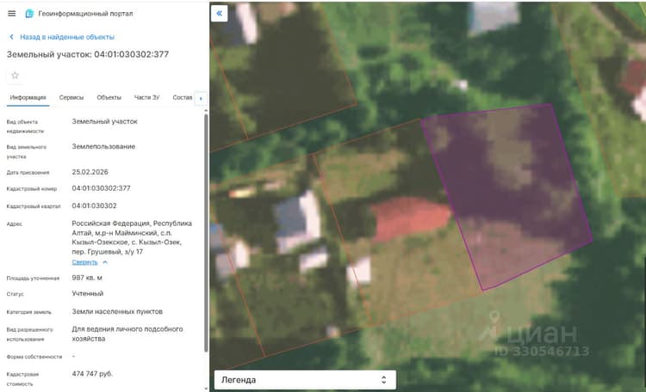Image resolution: width=646 pixels, height=392 pixels.
Task: Open the Сервисы tab
Action: click(71, 97)
